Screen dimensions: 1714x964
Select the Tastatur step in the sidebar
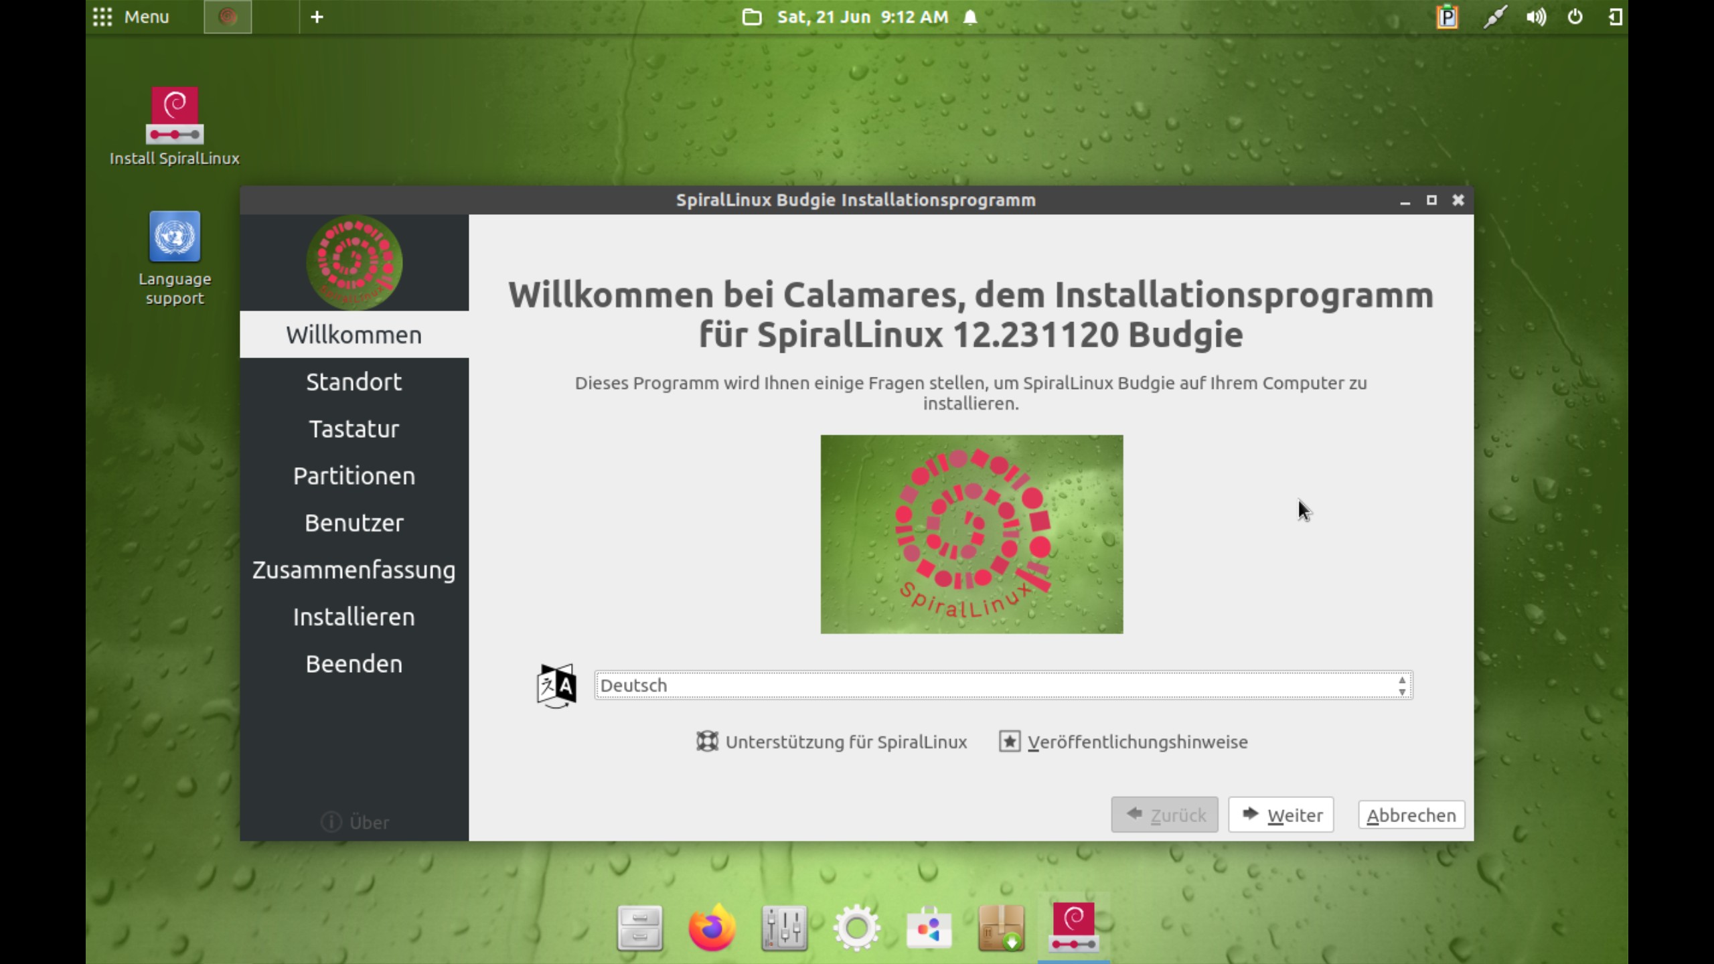coord(354,428)
